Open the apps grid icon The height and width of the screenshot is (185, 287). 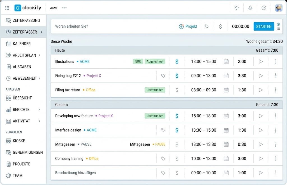click(x=7, y=8)
